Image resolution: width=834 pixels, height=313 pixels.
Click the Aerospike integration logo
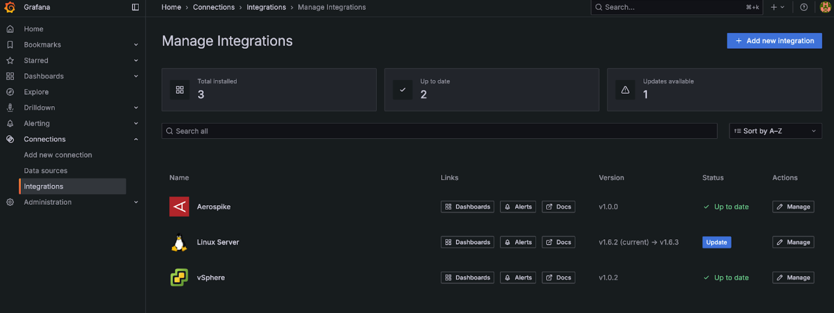point(179,207)
